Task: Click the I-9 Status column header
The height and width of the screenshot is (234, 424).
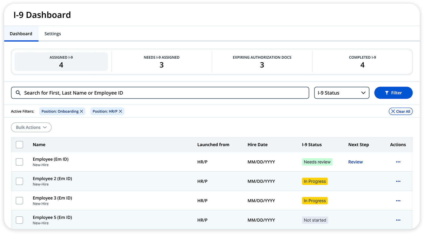Action: pos(312,145)
